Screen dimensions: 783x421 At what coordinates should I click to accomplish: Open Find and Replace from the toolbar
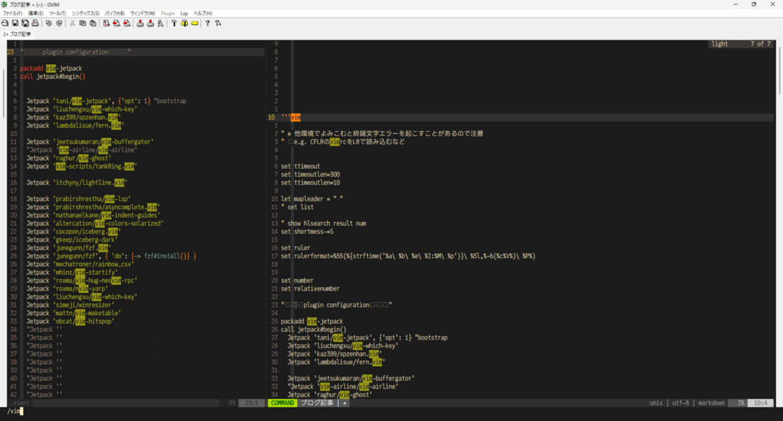coord(106,23)
